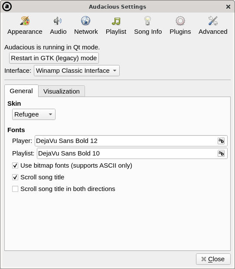Uncheck Scroll song title option

(x=15, y=177)
